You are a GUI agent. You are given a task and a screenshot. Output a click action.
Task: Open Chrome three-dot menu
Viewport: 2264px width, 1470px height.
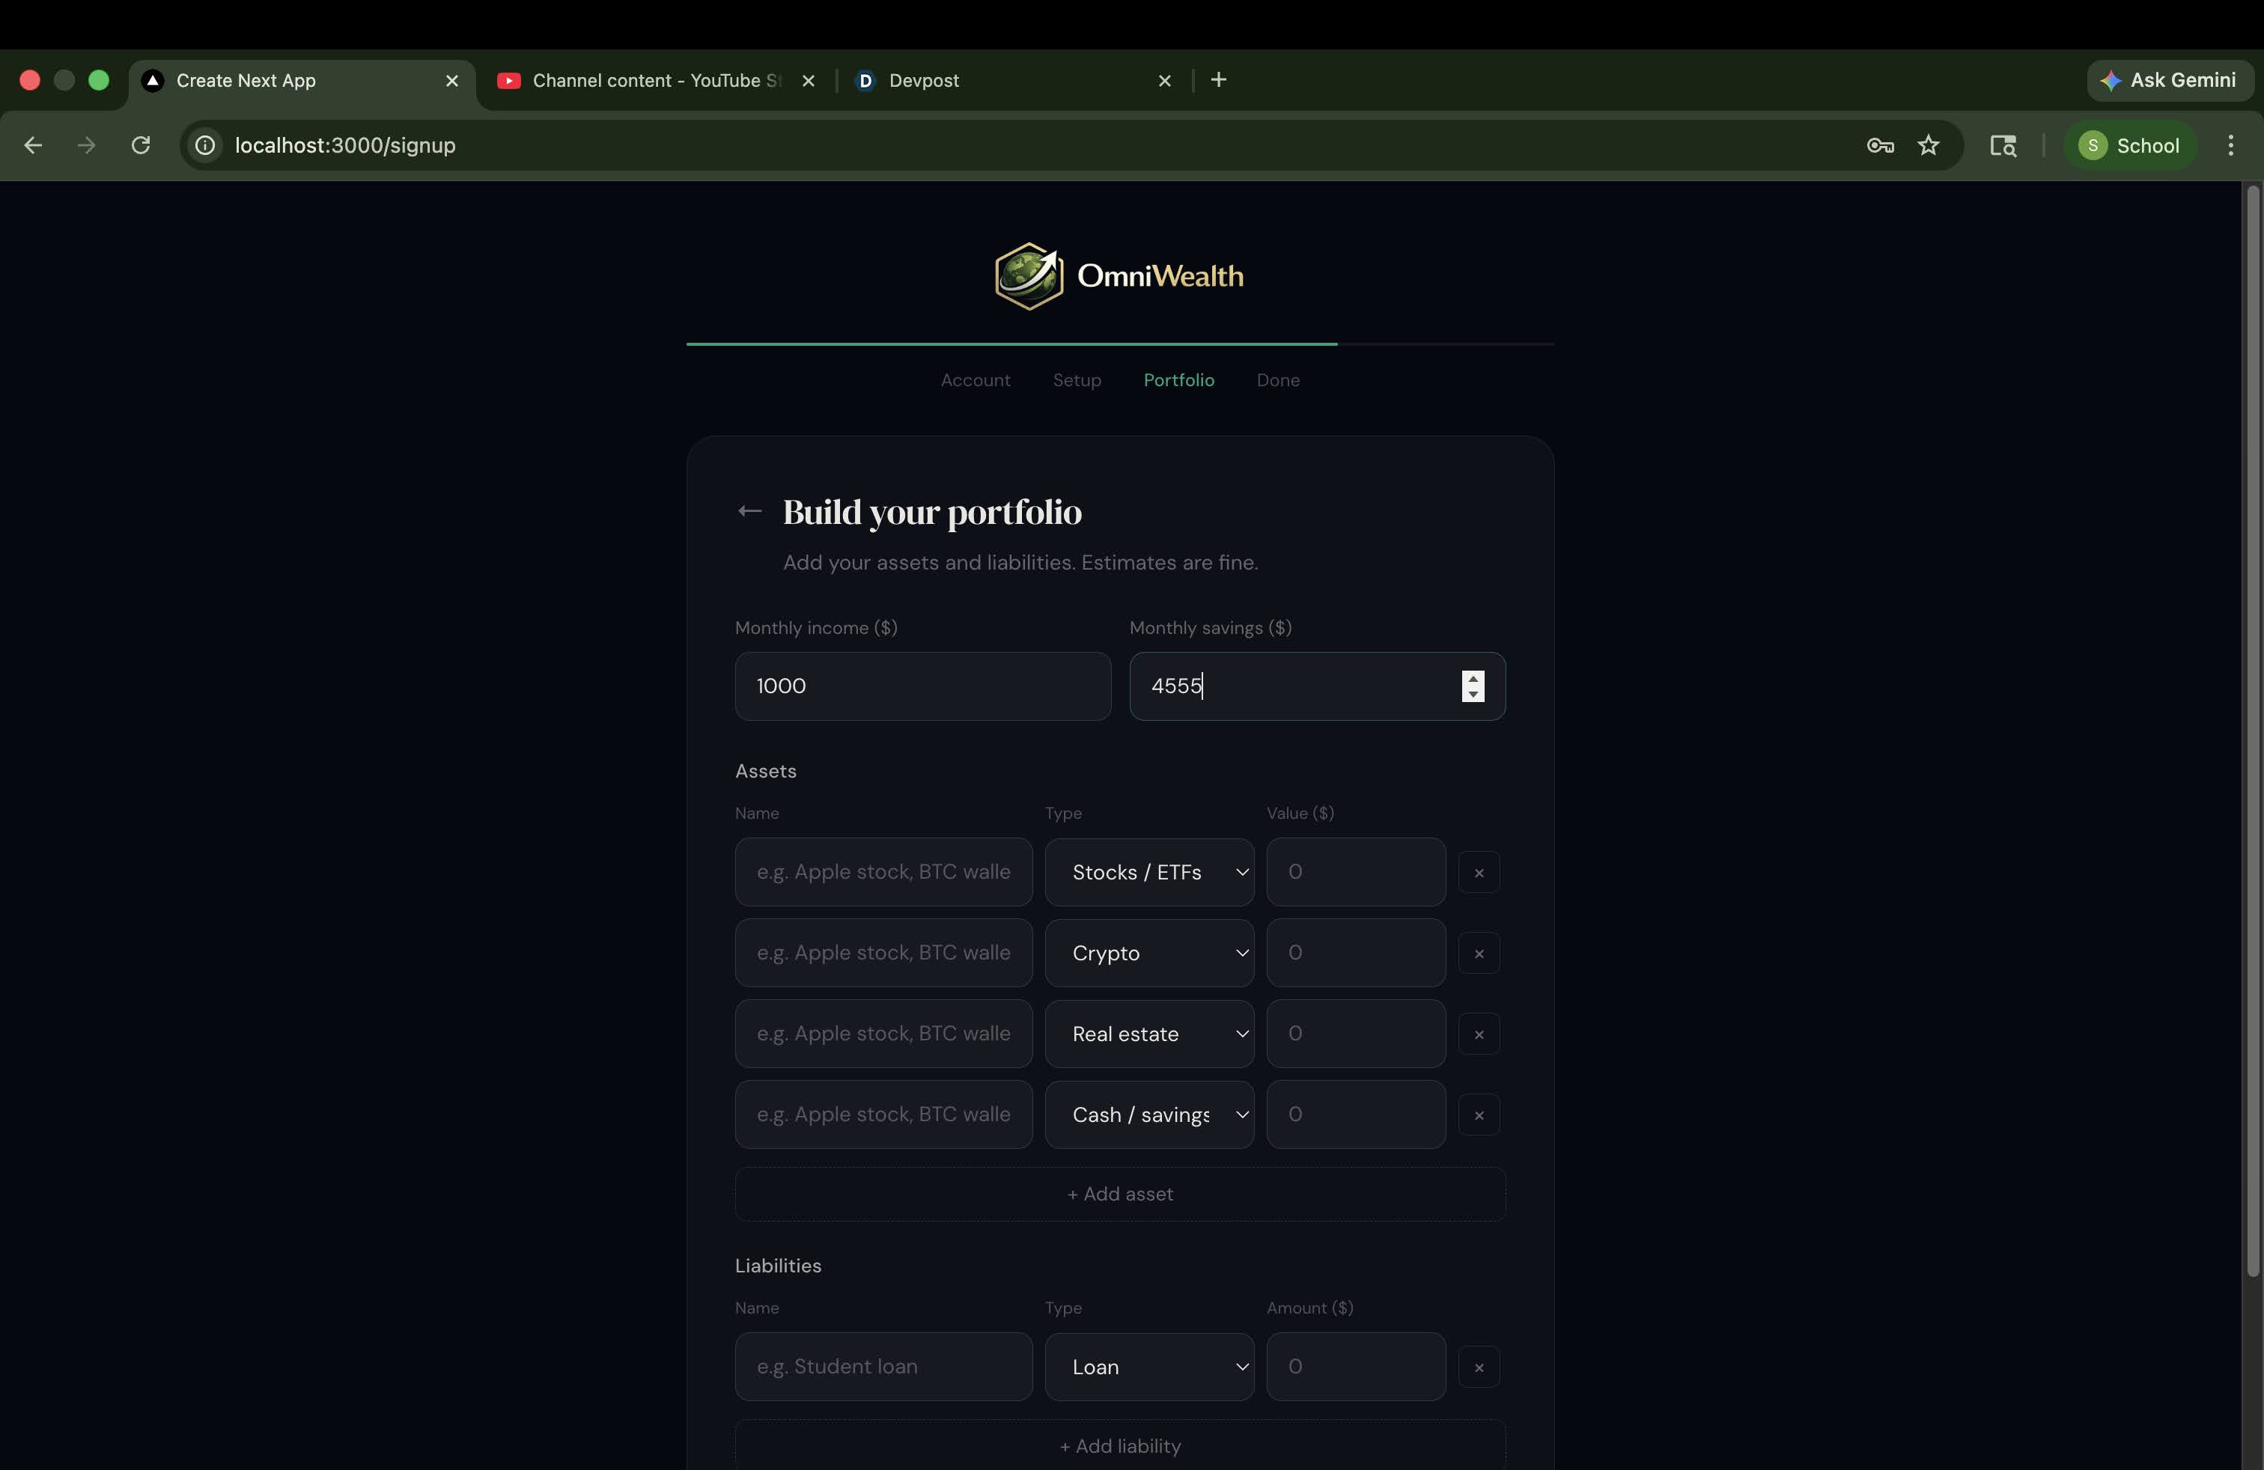(2230, 145)
